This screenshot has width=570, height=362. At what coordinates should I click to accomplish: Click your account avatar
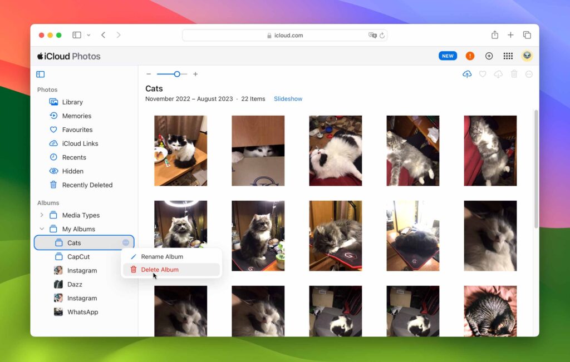point(527,56)
